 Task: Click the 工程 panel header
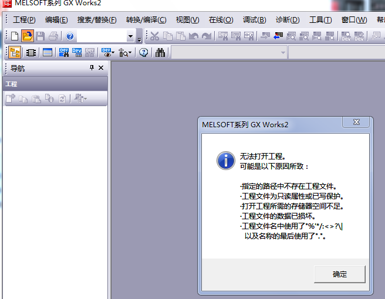point(54,84)
